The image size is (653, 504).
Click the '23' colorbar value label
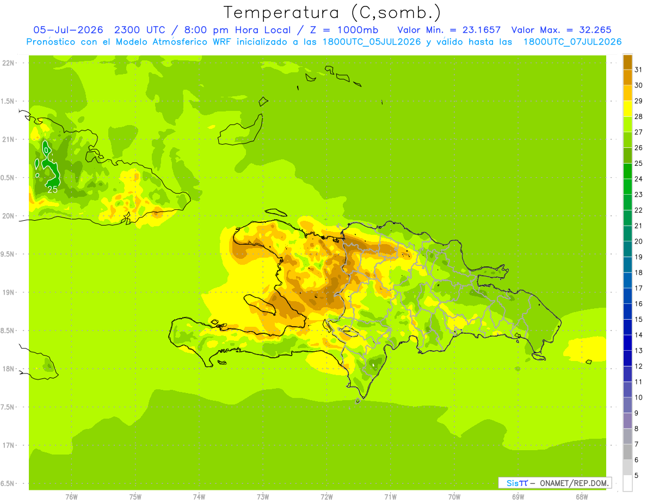(638, 194)
